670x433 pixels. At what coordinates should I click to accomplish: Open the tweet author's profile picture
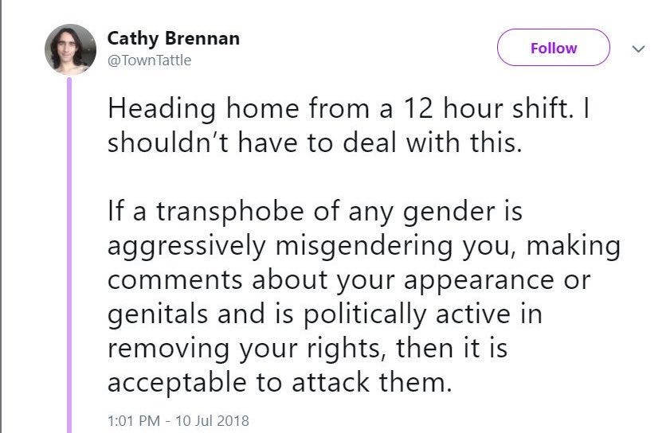pos(70,49)
